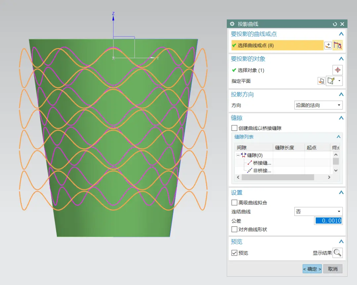Enable 对齐曲线形状 checkbox
Screen dimensions: 357x285
point(234,229)
